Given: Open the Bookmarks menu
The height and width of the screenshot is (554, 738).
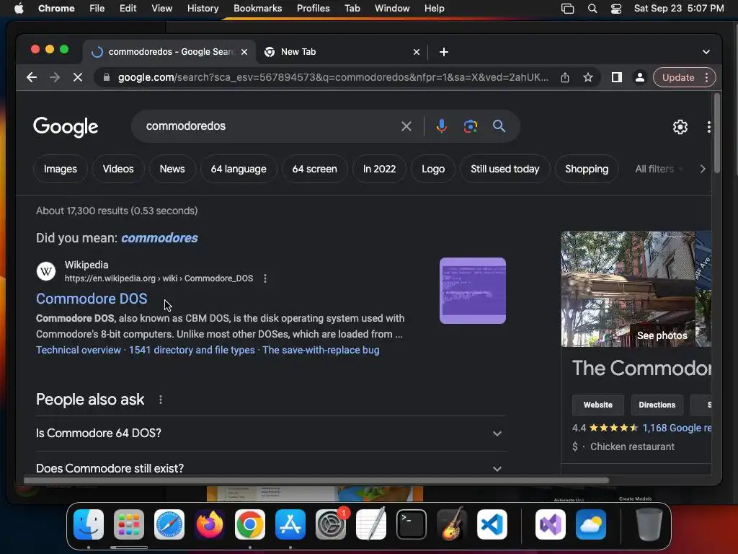Looking at the screenshot, I should point(257,9).
